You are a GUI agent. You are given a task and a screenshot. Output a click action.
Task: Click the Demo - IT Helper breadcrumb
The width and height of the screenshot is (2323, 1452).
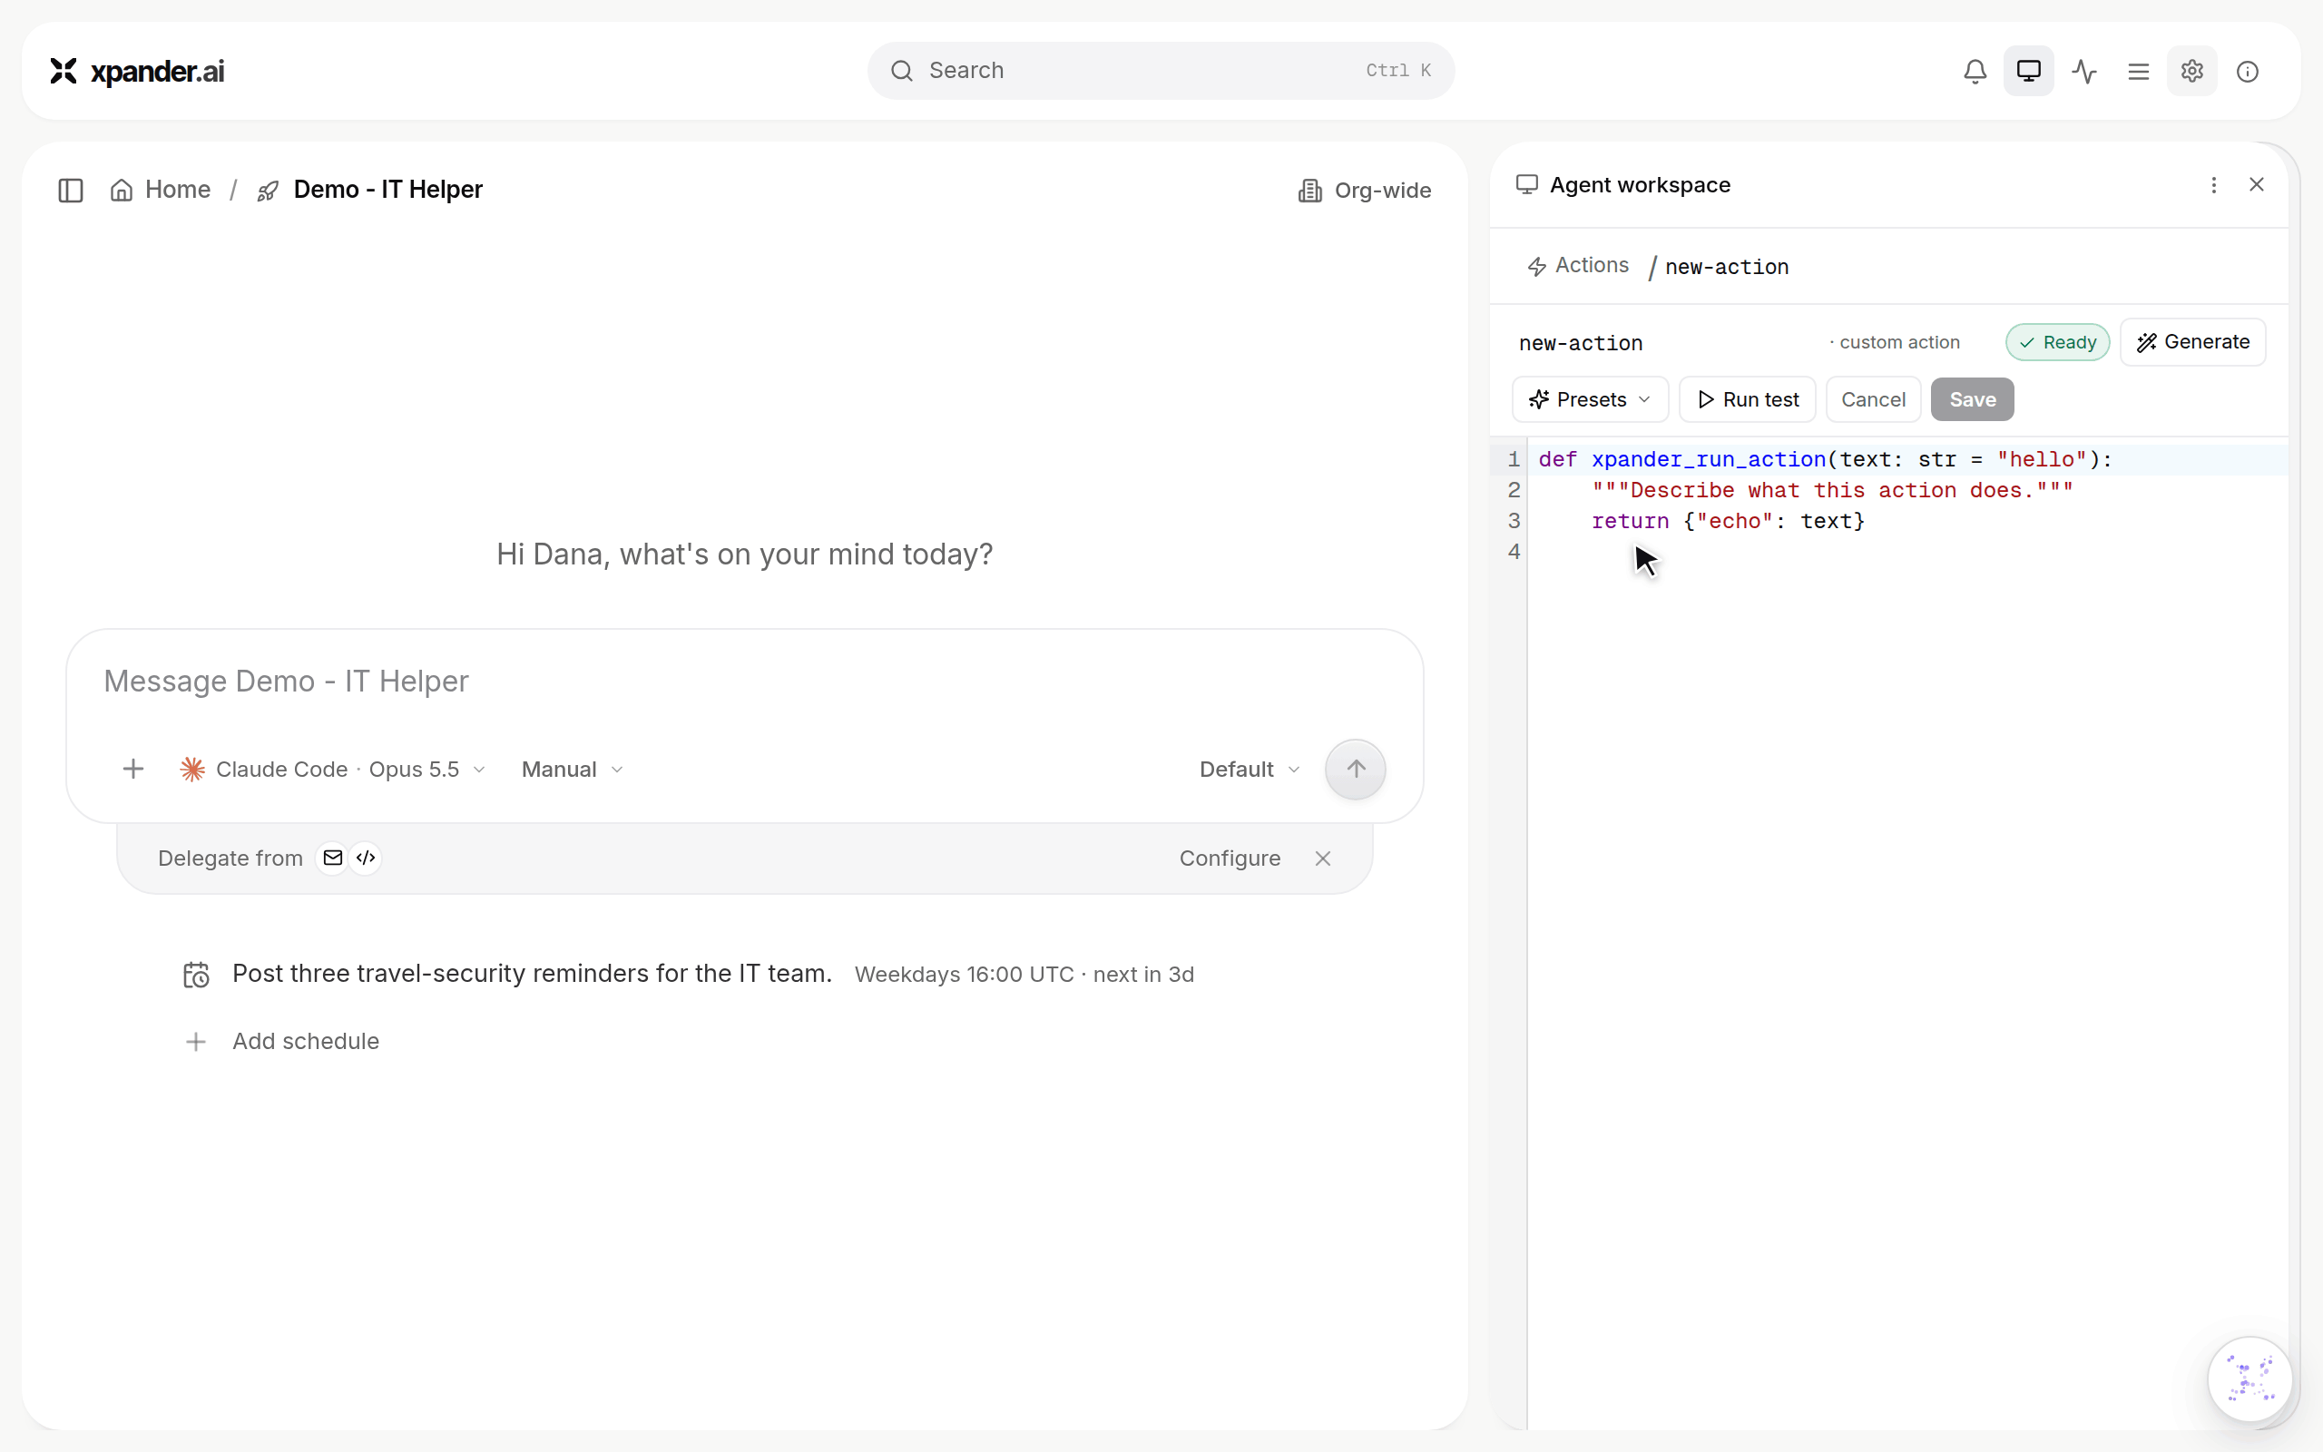click(369, 191)
